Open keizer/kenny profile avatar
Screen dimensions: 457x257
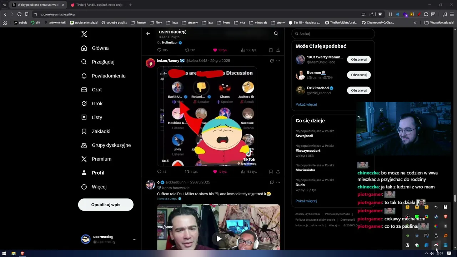[x=150, y=63]
